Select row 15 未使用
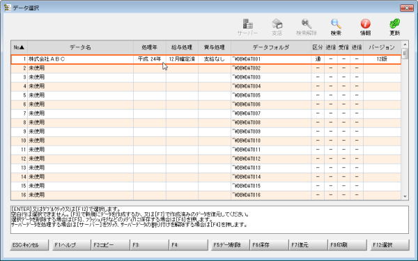The height and width of the screenshot is (261, 418). (x=206, y=186)
